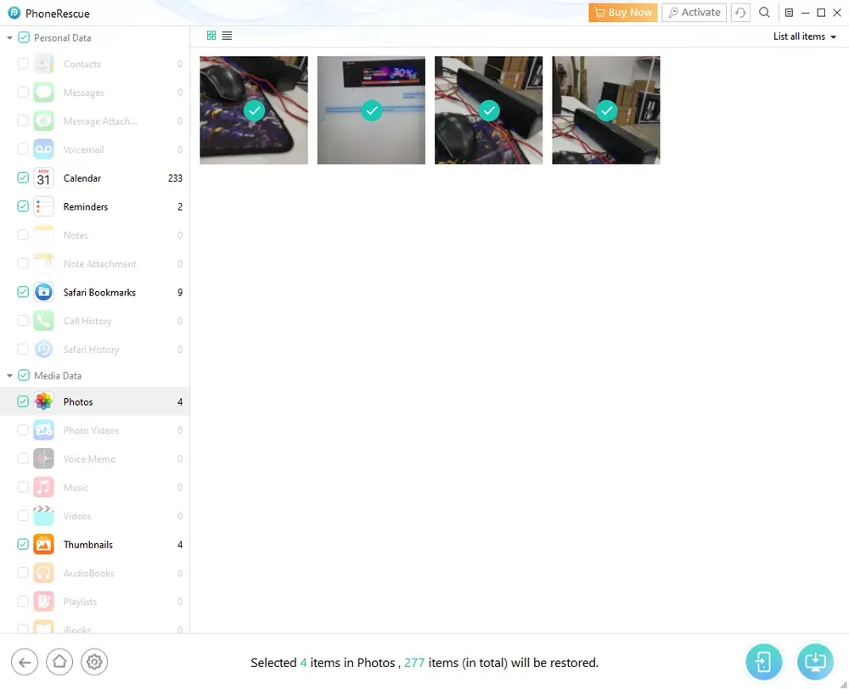Image resolution: width=849 pixels, height=690 pixels.
Task: Deselect the second photo's green checkmark
Action: click(371, 110)
